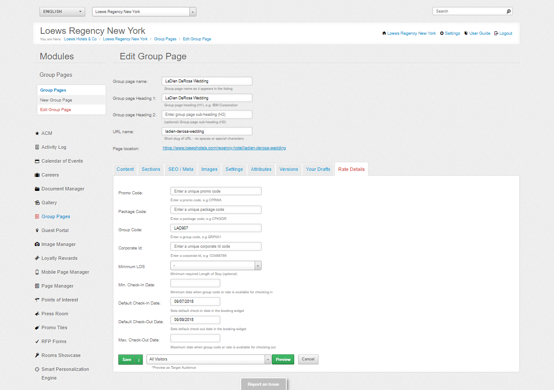Click the Guest Portal pin icon
The width and height of the screenshot is (554, 390).
[37, 231]
